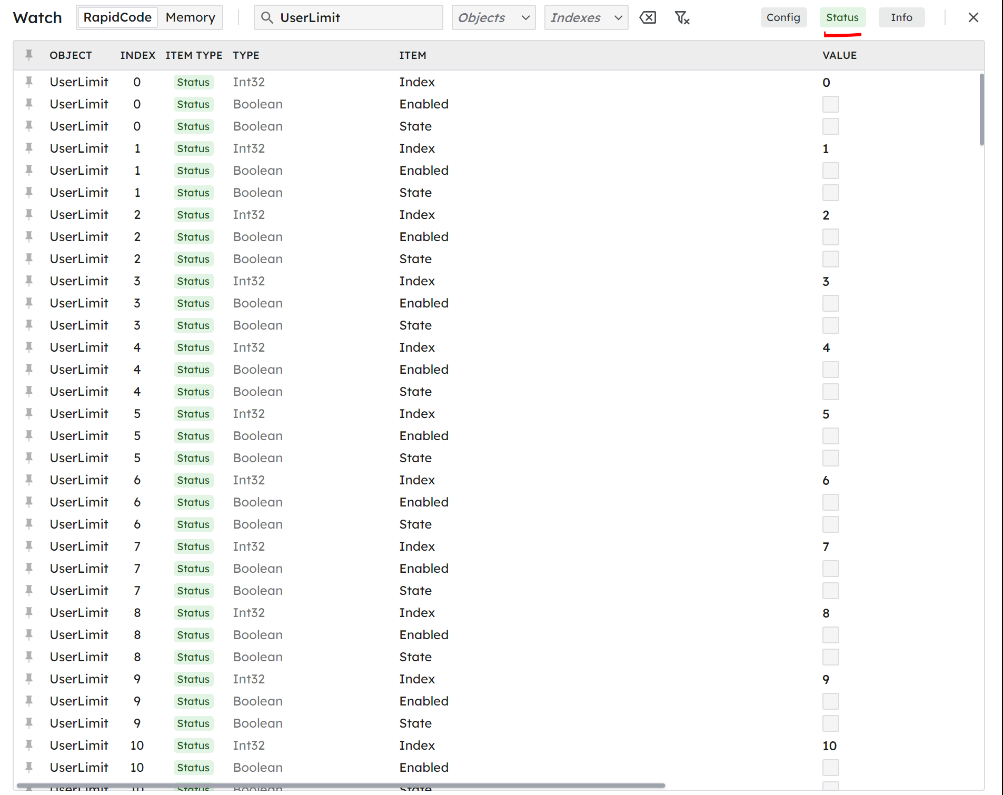
Task: Toggle Enabled checkbox for UserLimit 5
Action: (830, 436)
